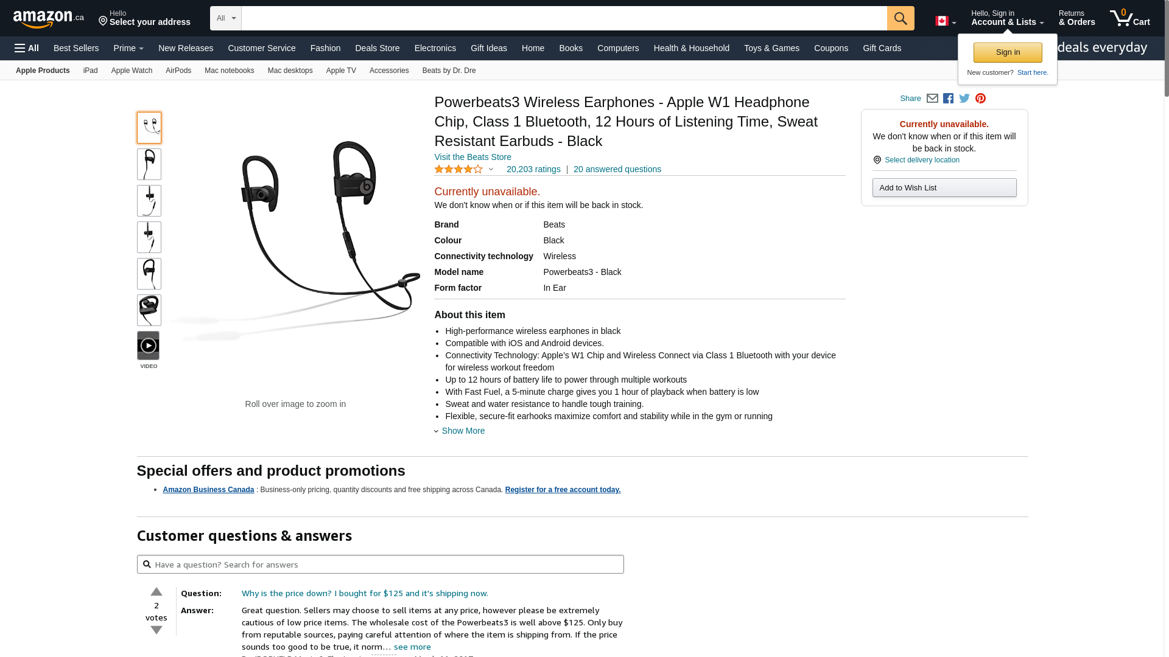Viewport: 1169px width, 657px height.
Task: Downvote the price question answer
Action: (x=156, y=630)
